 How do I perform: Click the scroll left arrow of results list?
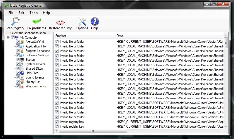[56, 131]
